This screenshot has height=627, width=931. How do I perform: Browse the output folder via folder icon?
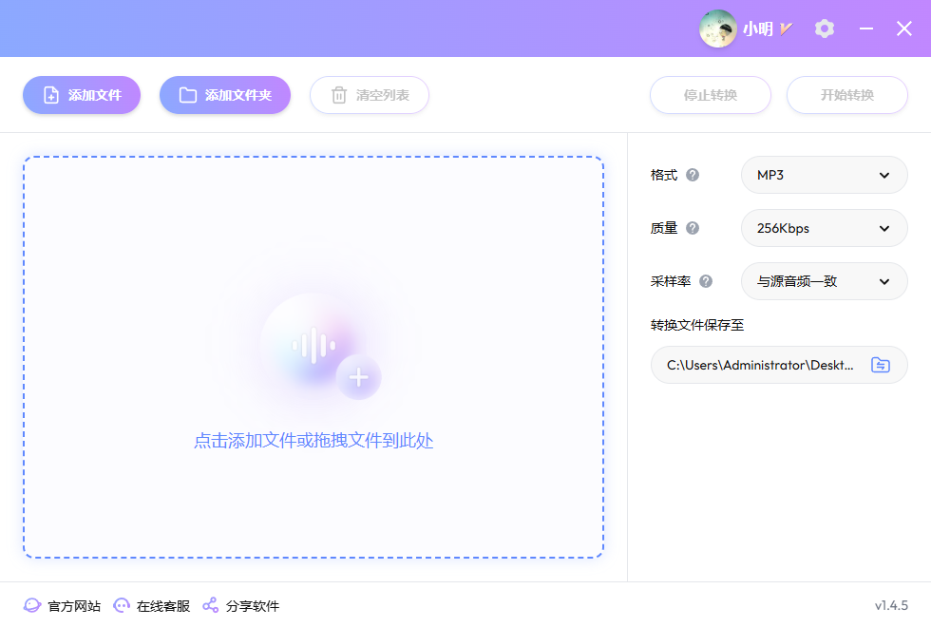point(881,365)
